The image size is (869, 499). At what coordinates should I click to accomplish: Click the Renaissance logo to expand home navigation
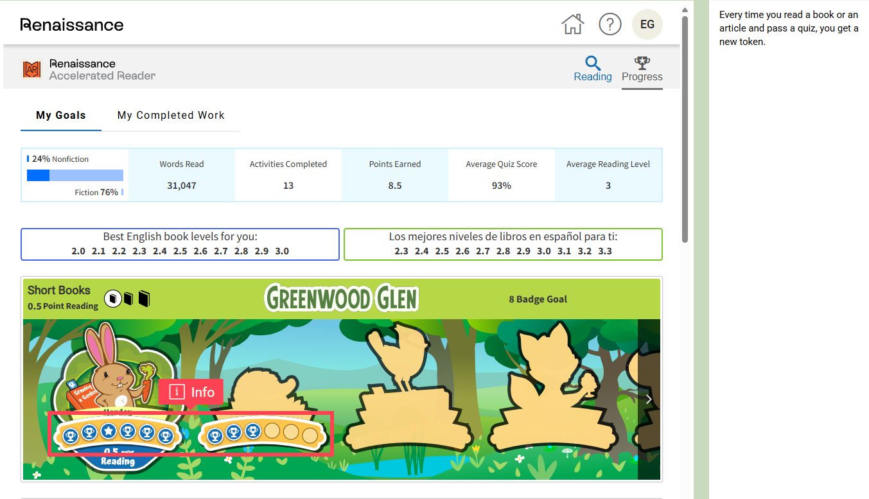pos(71,24)
